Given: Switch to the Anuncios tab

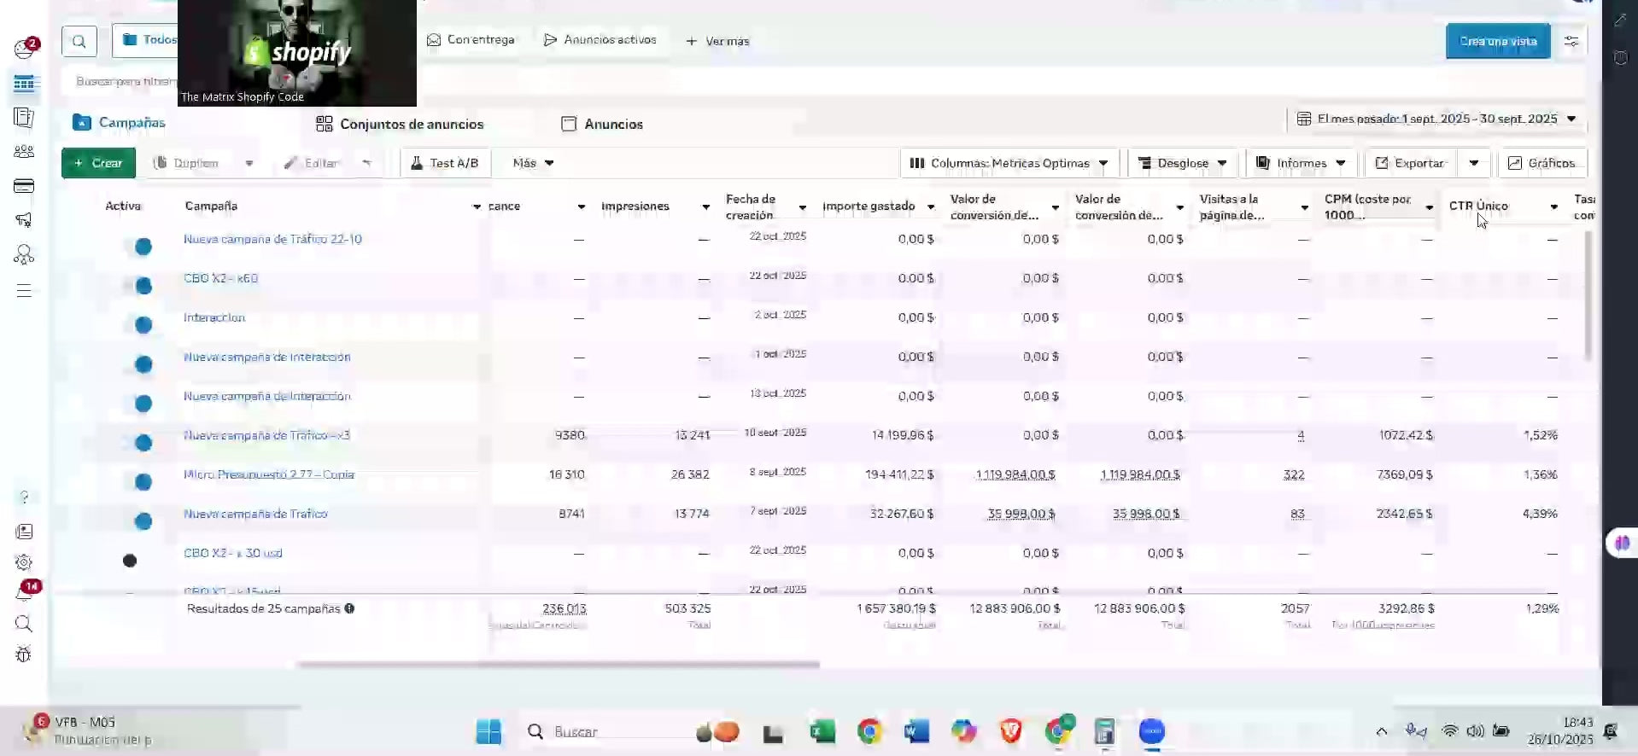Looking at the screenshot, I should click(602, 125).
